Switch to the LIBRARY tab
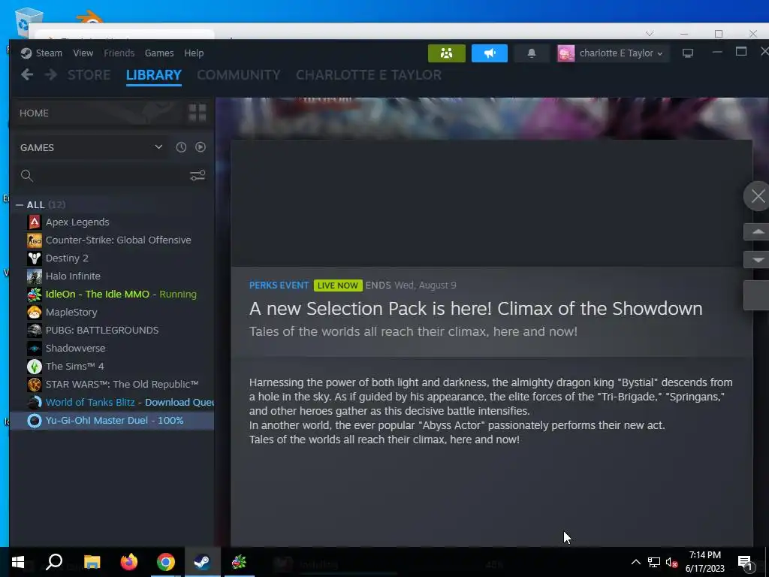 (x=154, y=75)
